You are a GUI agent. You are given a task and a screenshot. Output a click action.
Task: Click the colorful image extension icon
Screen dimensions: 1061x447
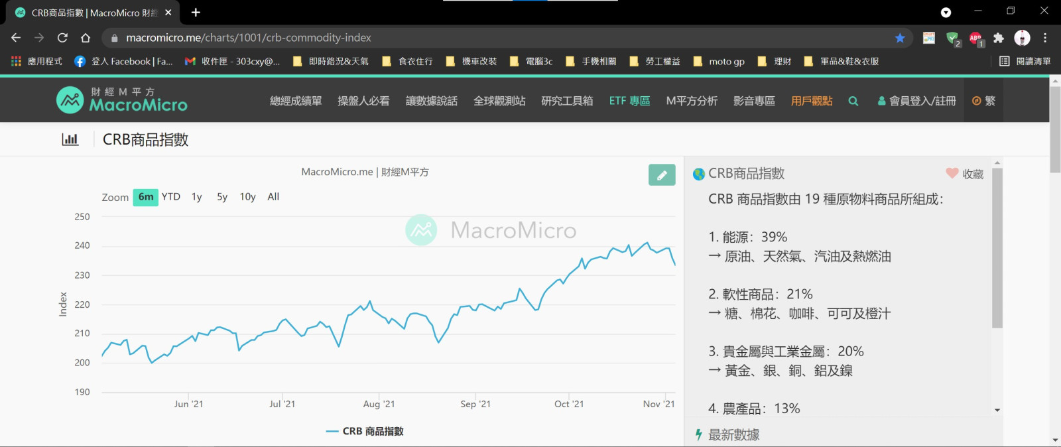pos(929,38)
